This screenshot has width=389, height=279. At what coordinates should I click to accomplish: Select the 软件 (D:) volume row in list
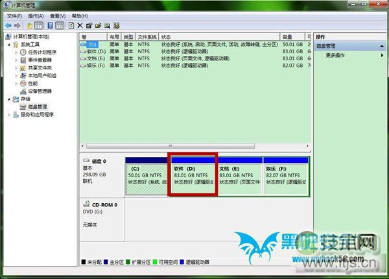click(195, 51)
